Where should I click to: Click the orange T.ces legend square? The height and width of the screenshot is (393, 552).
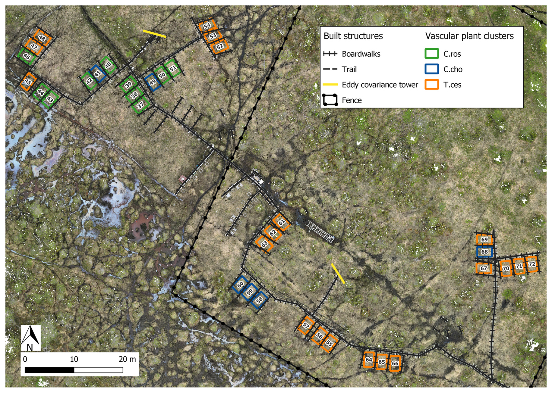(431, 85)
